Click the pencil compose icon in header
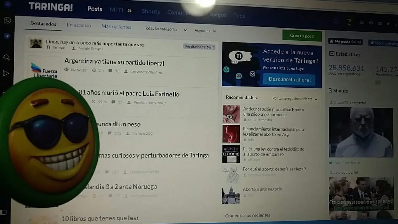 pos(349,22)
